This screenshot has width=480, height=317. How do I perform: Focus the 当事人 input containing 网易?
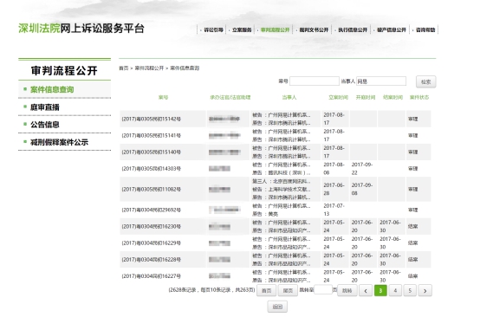(x=381, y=81)
